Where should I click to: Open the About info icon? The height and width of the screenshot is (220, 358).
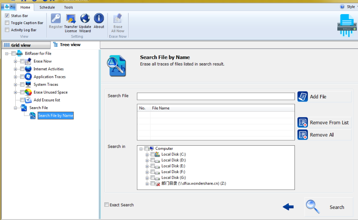[x=99, y=19]
